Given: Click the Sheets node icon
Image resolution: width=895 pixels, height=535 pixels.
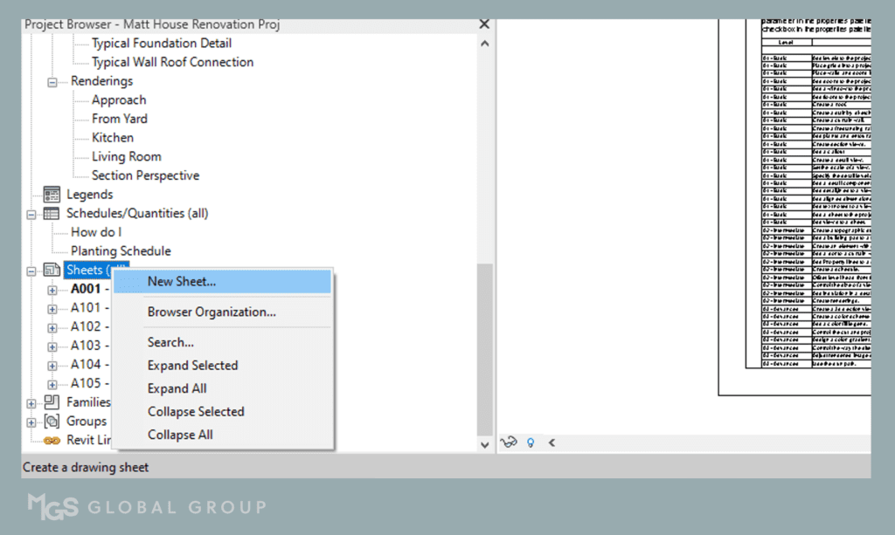Looking at the screenshot, I should click(x=52, y=271).
